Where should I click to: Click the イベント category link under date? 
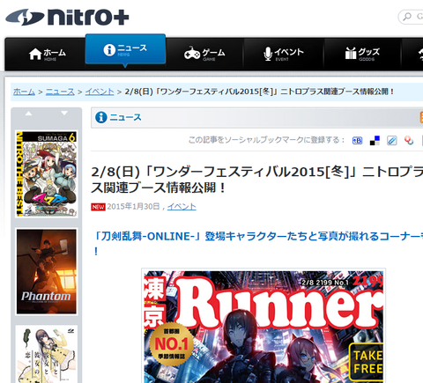[182, 207]
